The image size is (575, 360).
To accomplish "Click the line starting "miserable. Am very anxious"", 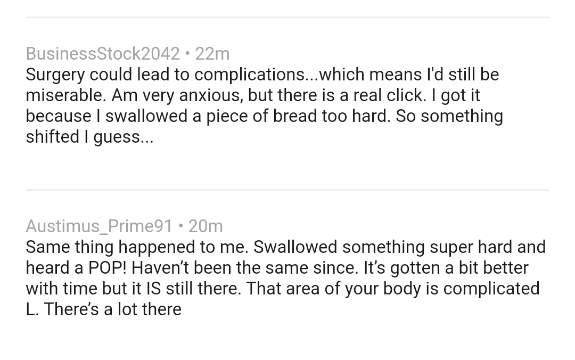I will tap(253, 95).
